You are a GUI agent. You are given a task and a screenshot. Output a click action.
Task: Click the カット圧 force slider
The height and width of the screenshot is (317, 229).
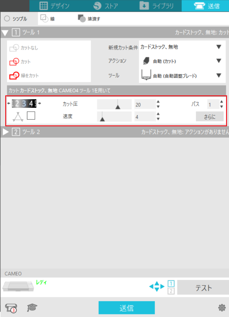coord(114,104)
